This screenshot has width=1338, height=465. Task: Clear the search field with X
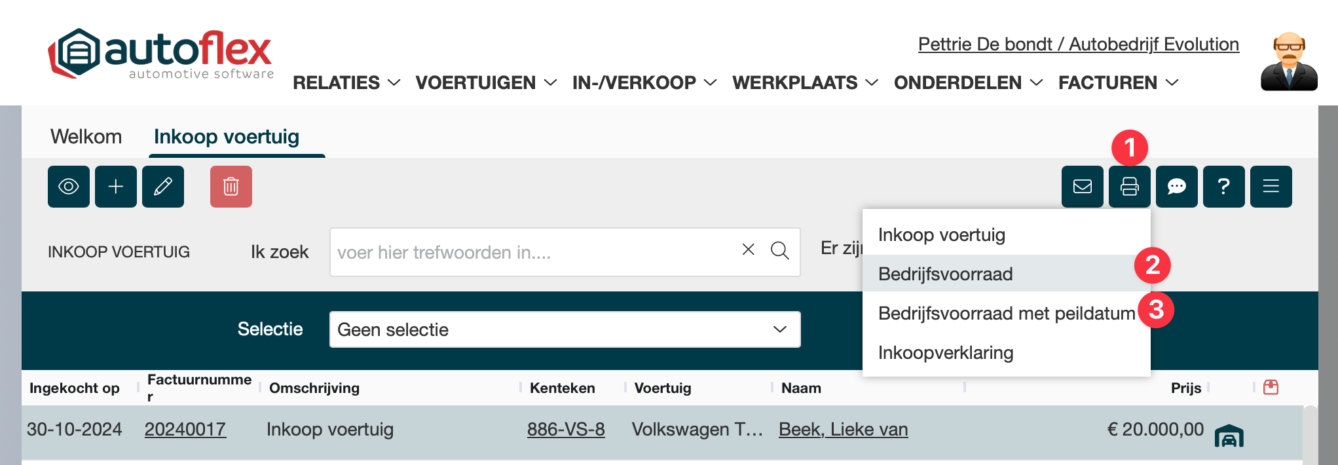coord(749,250)
